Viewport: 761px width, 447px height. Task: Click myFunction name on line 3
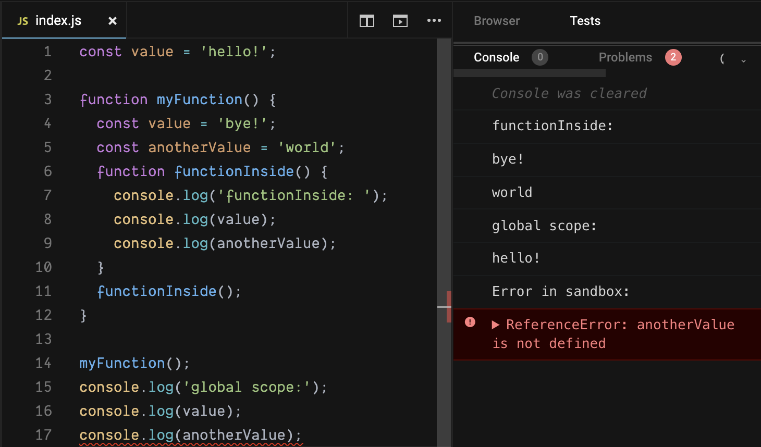(200, 100)
